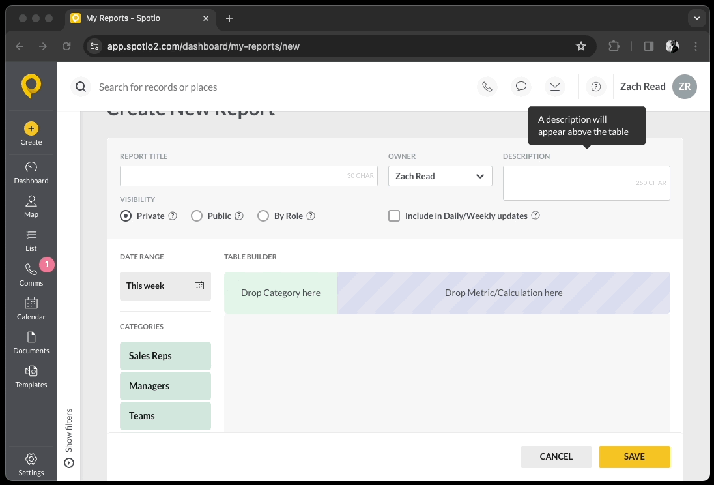Go to Dashboard in sidebar
714x485 pixels.
(x=31, y=173)
